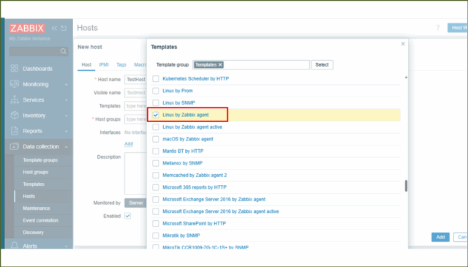Click the Add interface link
468x267 pixels.
point(129,143)
